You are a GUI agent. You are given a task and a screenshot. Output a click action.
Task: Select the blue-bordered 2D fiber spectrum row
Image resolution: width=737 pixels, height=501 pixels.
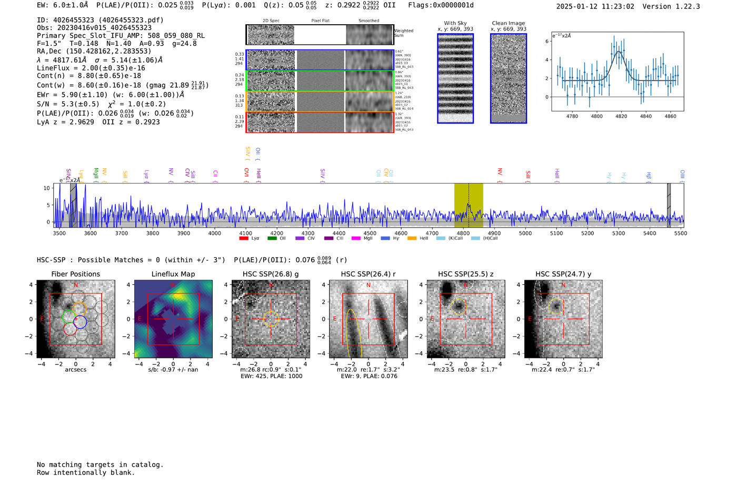pos(320,60)
